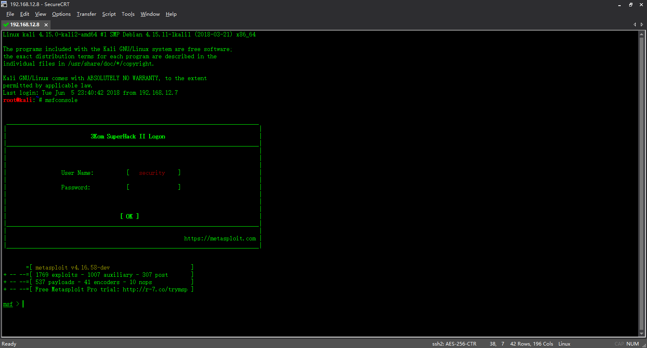Image resolution: width=647 pixels, height=348 pixels.
Task: Click the [ OK ] banner text
Action: 129,216
